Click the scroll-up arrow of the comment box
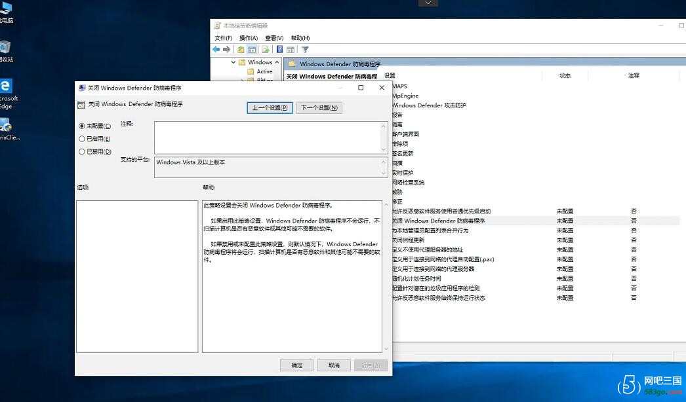The height and width of the screenshot is (402, 686). (384, 126)
